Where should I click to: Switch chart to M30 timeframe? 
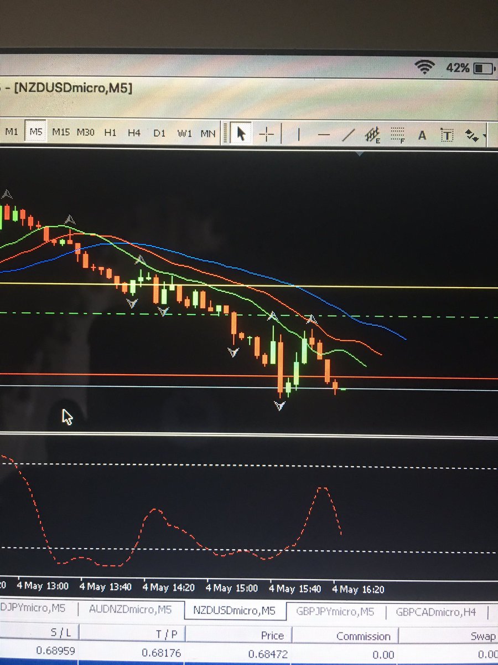[x=85, y=132]
